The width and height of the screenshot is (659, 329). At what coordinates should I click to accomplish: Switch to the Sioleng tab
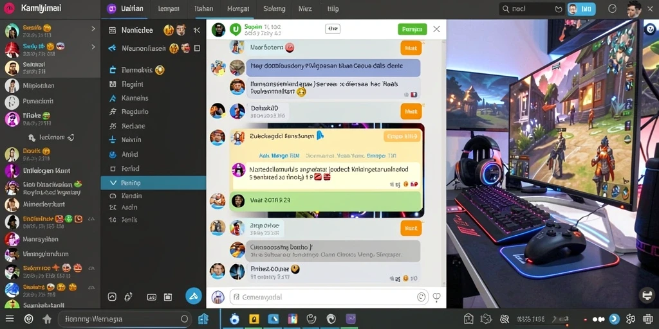coord(274,9)
